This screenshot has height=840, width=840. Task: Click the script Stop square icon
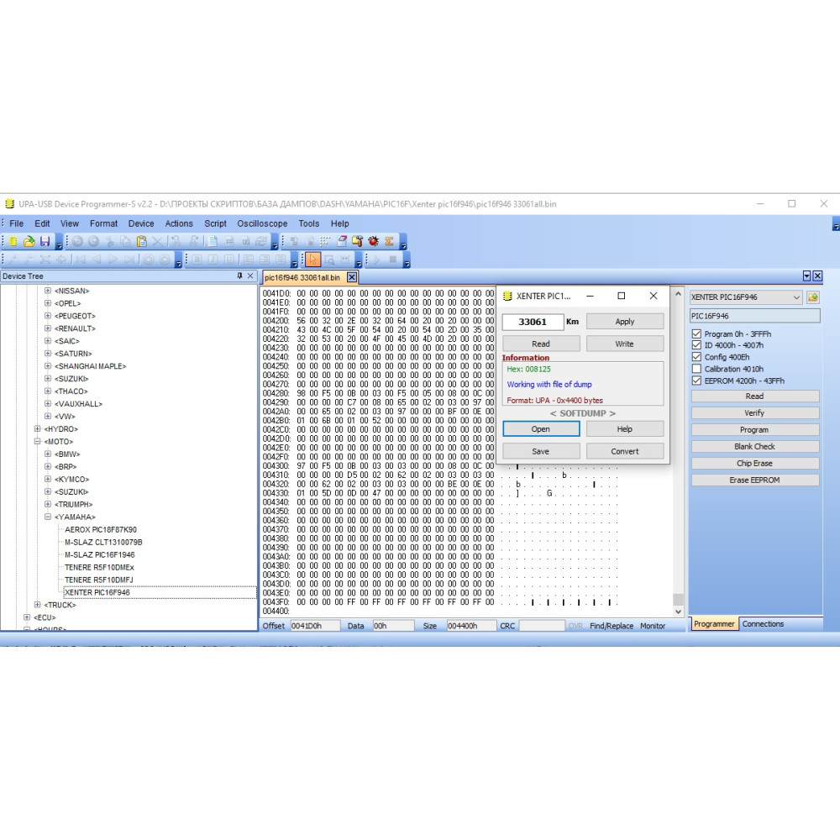tap(392, 260)
